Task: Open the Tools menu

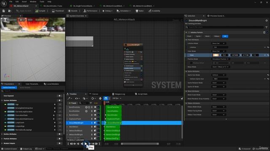Action: pos(42,2)
